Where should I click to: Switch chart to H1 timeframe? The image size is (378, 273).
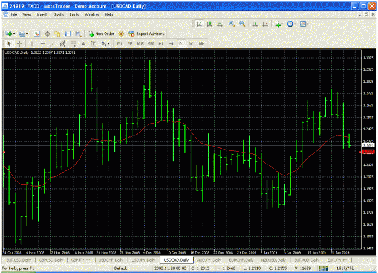(161, 43)
